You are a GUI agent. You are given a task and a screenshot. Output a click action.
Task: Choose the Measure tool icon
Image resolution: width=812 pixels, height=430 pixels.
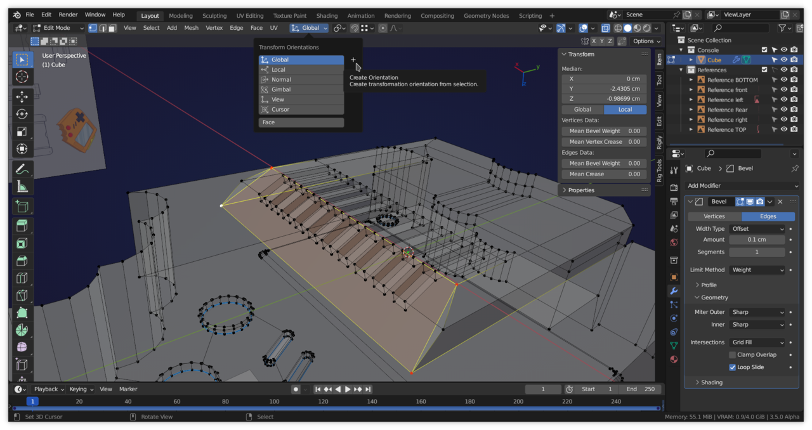click(x=22, y=186)
